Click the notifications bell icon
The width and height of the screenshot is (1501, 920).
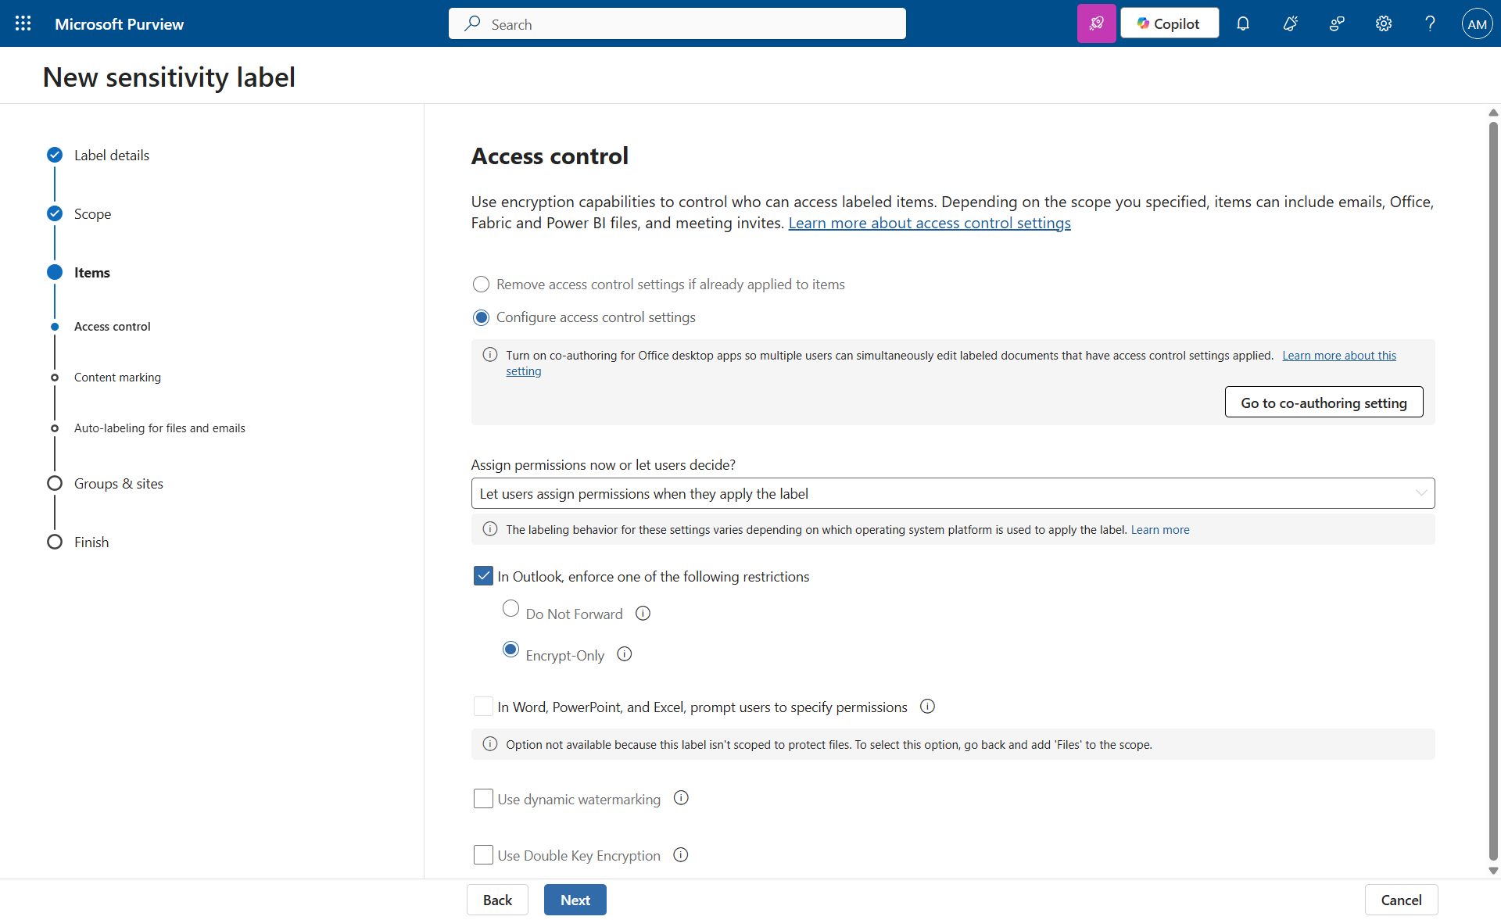(x=1243, y=23)
